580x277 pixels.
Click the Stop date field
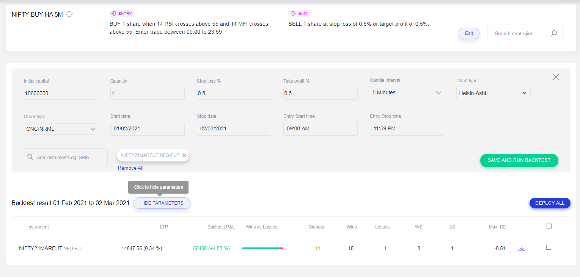coord(234,128)
